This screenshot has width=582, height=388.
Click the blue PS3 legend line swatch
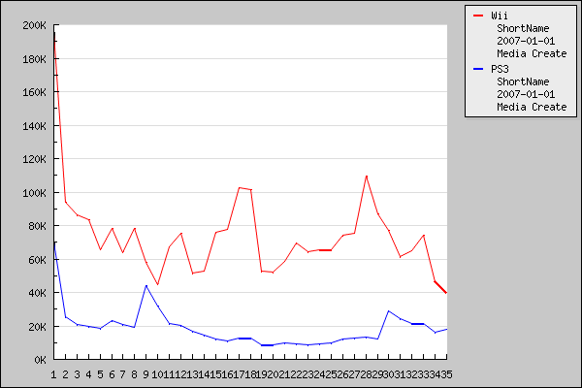tap(477, 70)
